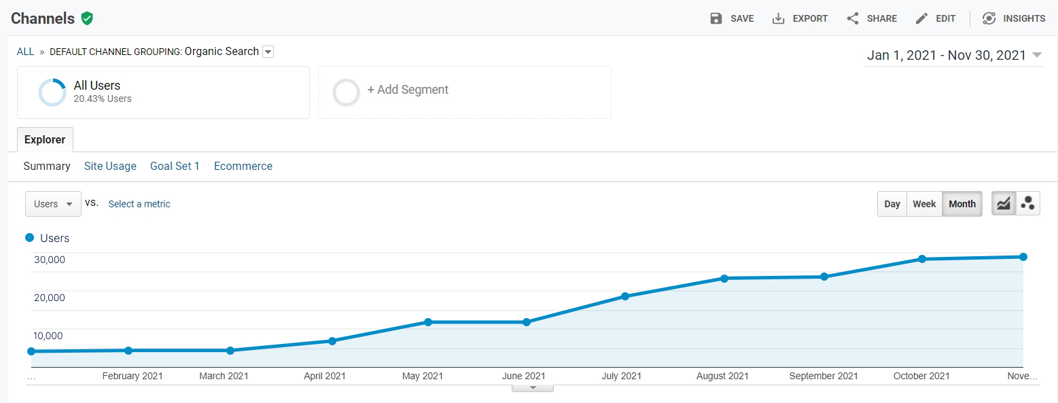Set chart granularity to Week

924,204
